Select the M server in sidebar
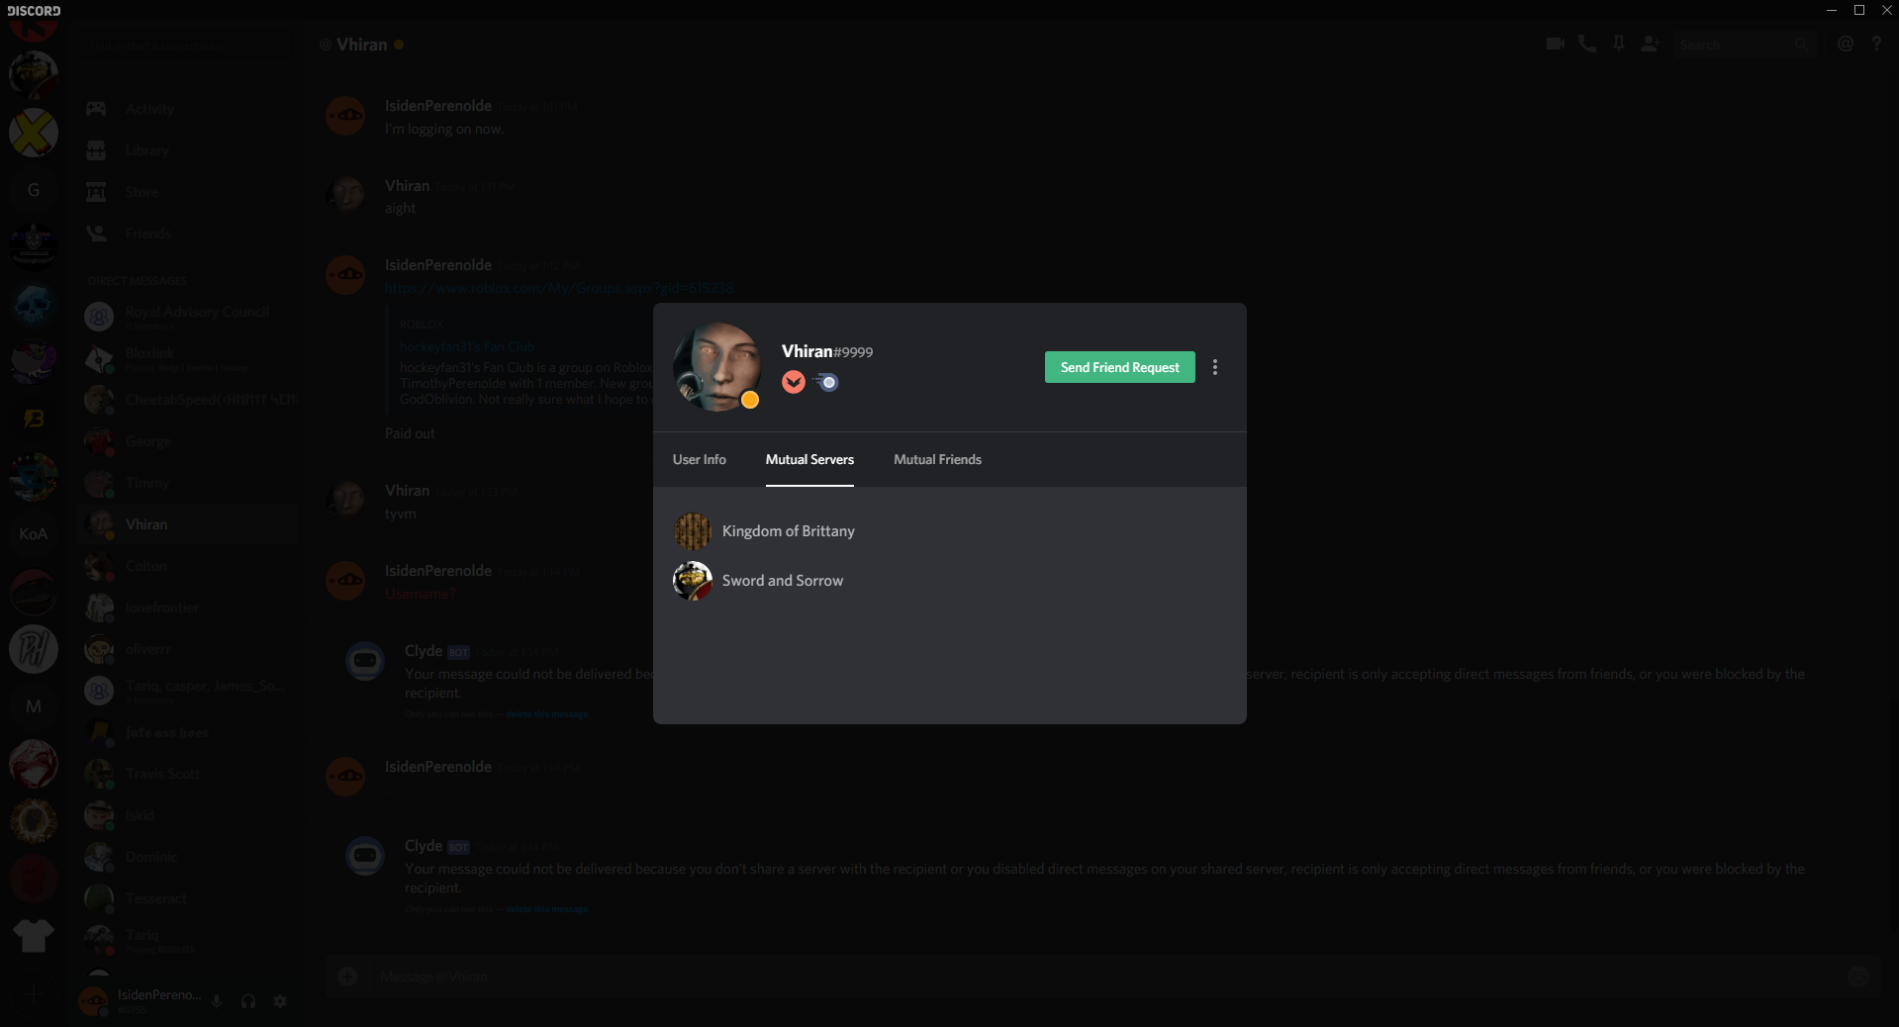The image size is (1899, 1027). click(34, 706)
